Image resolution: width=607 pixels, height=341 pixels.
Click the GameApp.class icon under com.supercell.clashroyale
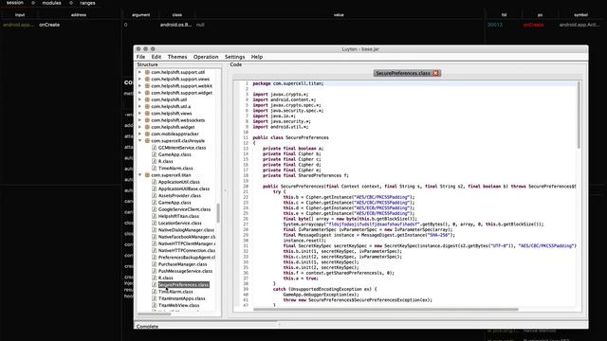[x=154, y=154]
